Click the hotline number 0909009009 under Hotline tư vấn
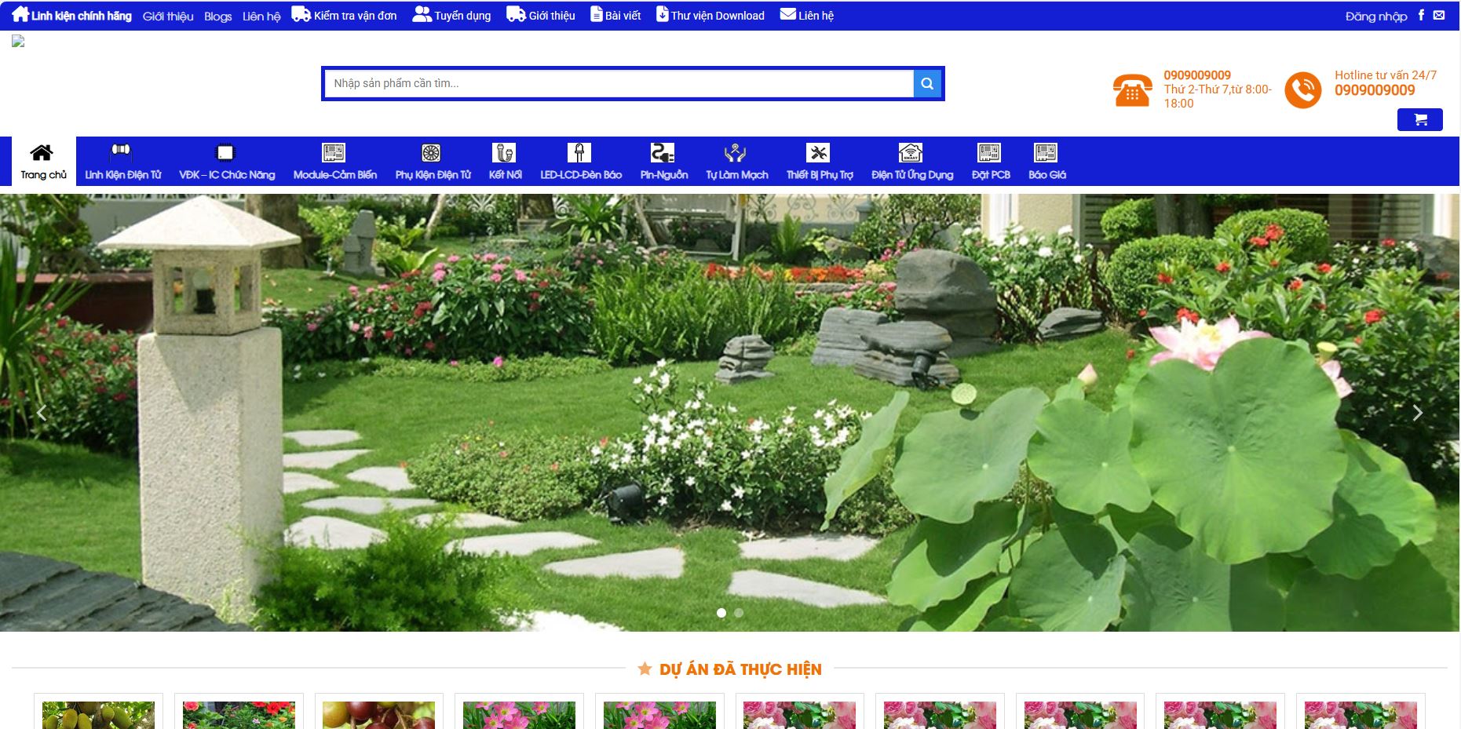The height and width of the screenshot is (729, 1461). 1375,90
